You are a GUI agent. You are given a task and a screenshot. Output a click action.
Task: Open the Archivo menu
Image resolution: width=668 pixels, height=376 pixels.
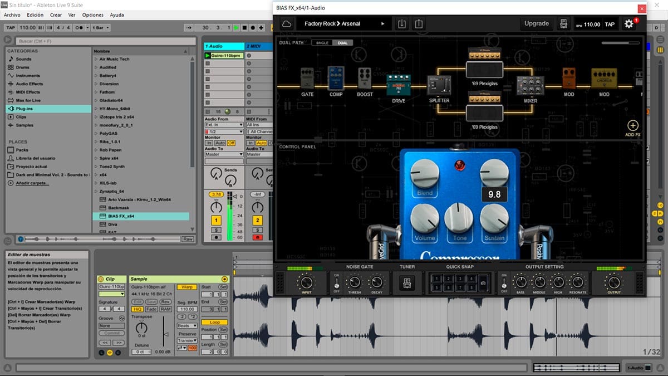coord(12,15)
